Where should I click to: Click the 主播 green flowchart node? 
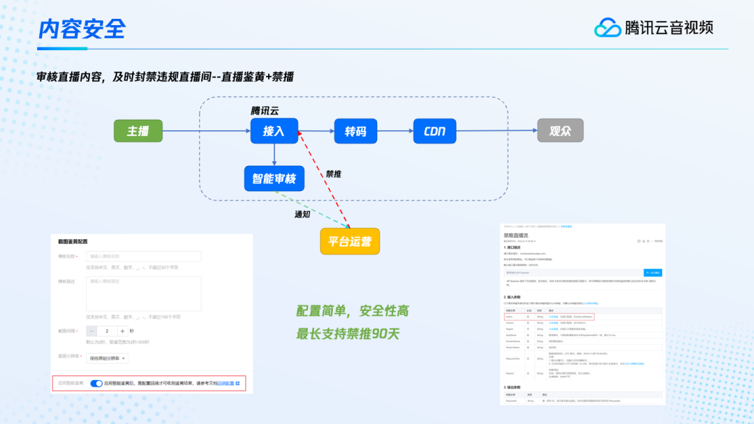click(138, 131)
